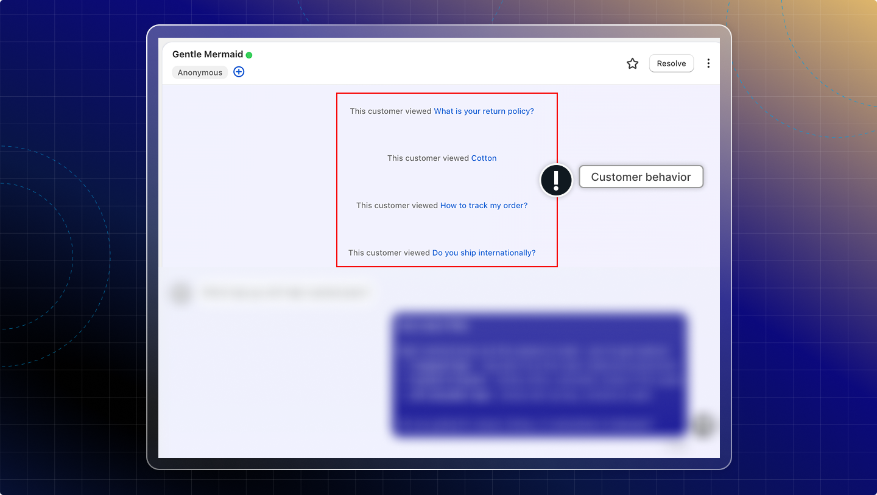
Task: Open the three-dot more options menu
Action: (x=708, y=63)
